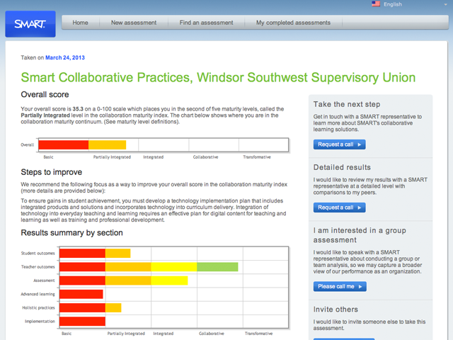Click the green Collaborative segment of Teacher outcomes
The height and width of the screenshot is (340, 453).
[x=217, y=267]
